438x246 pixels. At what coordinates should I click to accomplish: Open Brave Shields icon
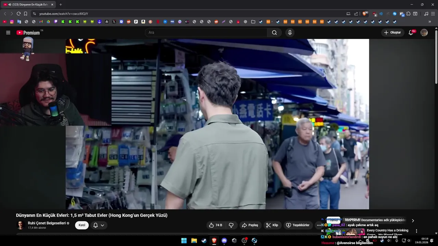click(x=365, y=14)
